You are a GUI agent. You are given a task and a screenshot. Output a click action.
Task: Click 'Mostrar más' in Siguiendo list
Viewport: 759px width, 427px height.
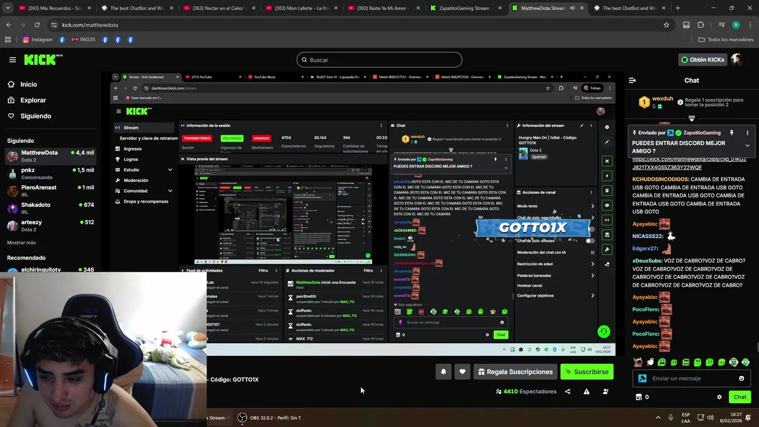tap(21, 243)
